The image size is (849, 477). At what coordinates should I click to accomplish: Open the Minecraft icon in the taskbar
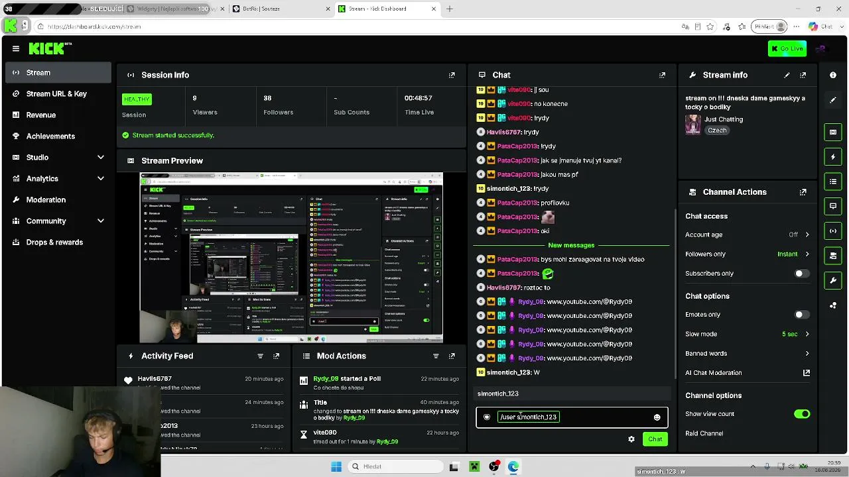pos(474,466)
